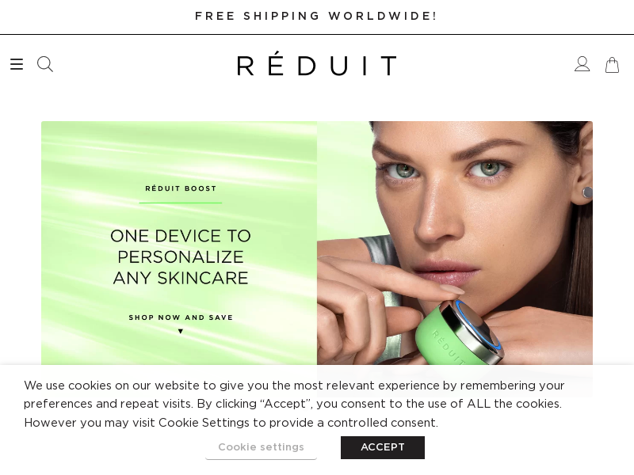634x475 pixels.
Task: Click Shop Now and Save link
Action: pos(181,317)
